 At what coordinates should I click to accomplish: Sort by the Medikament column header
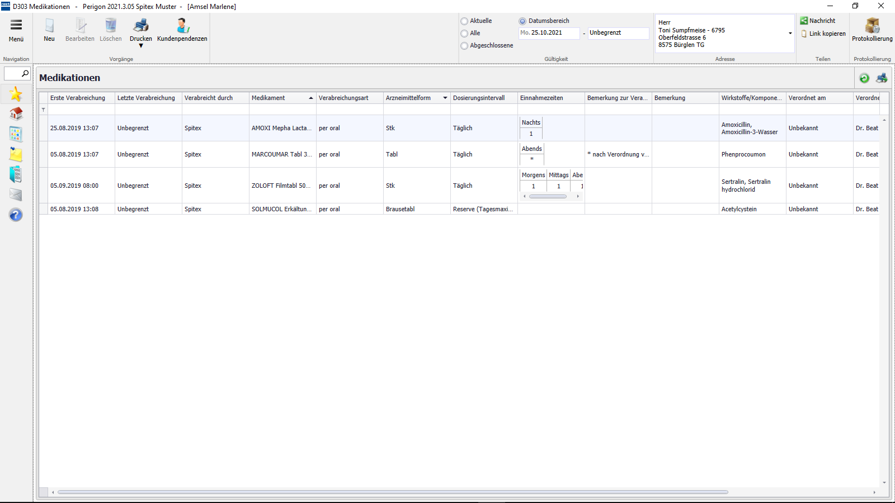[x=280, y=98]
